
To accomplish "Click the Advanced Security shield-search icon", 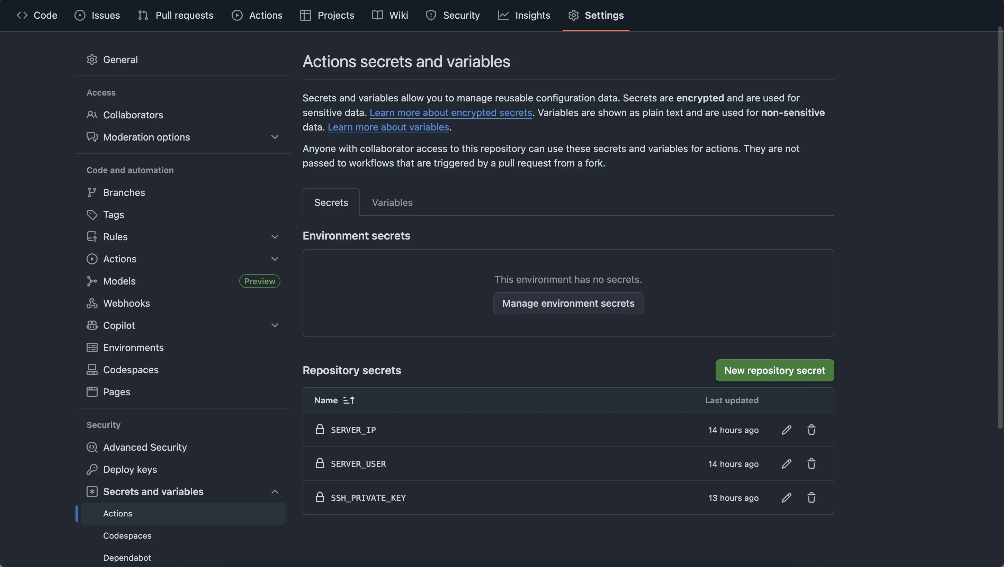I will [92, 447].
